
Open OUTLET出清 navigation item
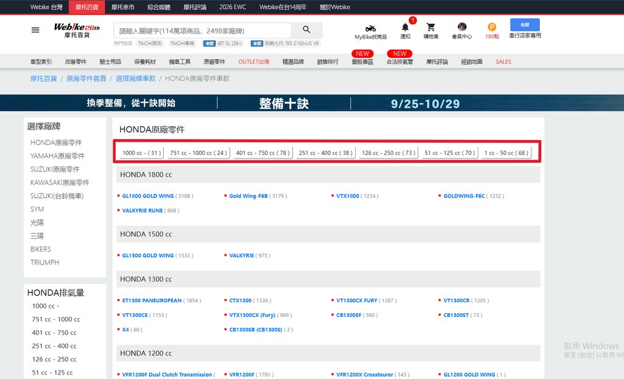253,62
